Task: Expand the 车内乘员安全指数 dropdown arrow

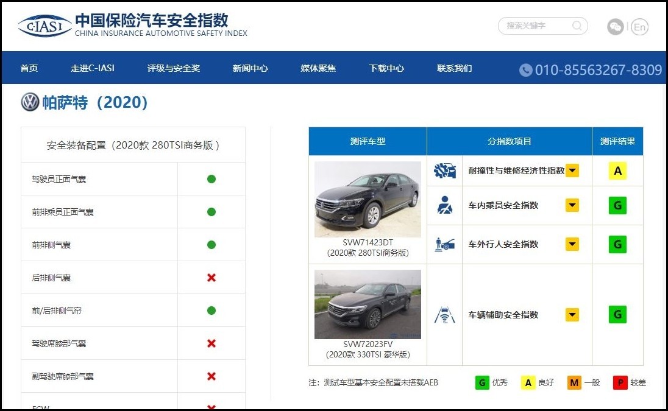Action: point(572,205)
